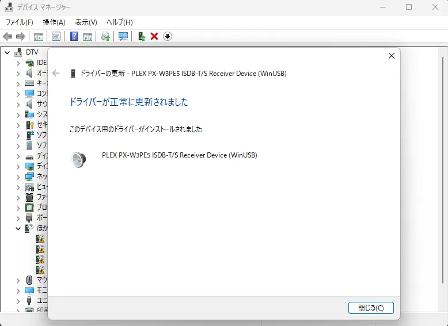The height and width of the screenshot is (326, 448).
Task: Click the Properties toolbar icon
Action: point(56,36)
